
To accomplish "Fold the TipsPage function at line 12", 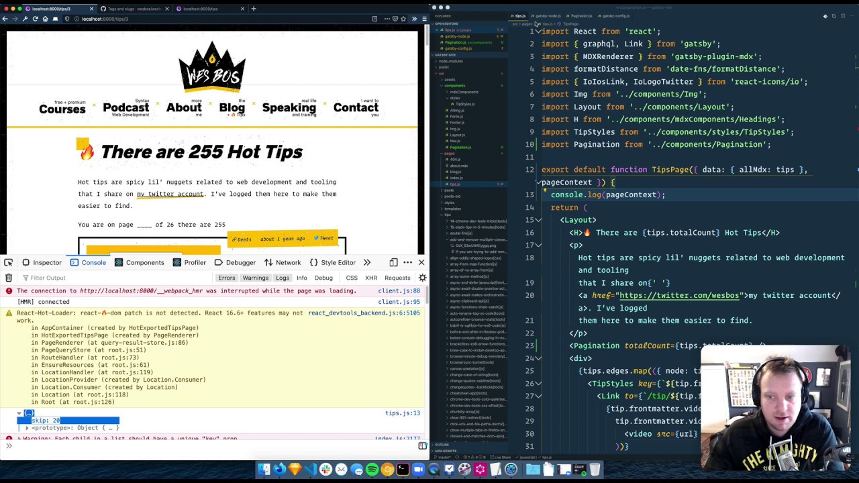I will point(538,182).
